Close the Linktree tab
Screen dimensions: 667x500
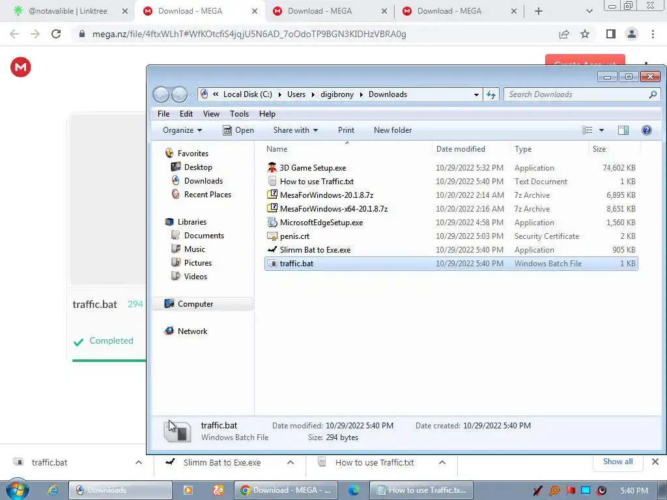click(x=125, y=11)
